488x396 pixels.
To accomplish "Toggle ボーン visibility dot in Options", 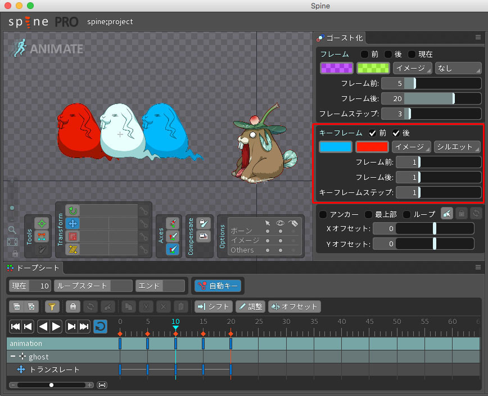I will [x=281, y=231].
